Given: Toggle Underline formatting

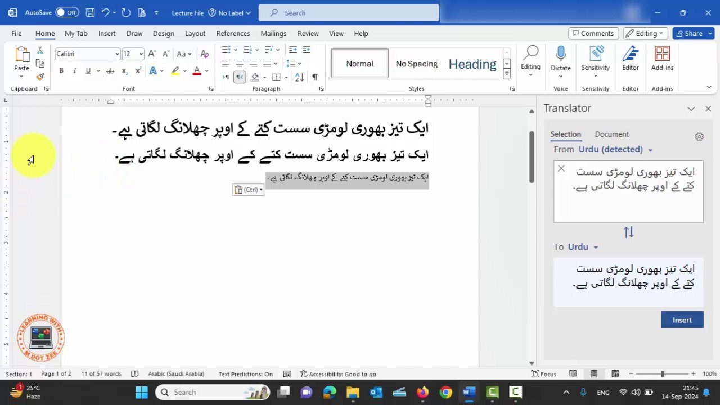Looking at the screenshot, I should click(88, 71).
